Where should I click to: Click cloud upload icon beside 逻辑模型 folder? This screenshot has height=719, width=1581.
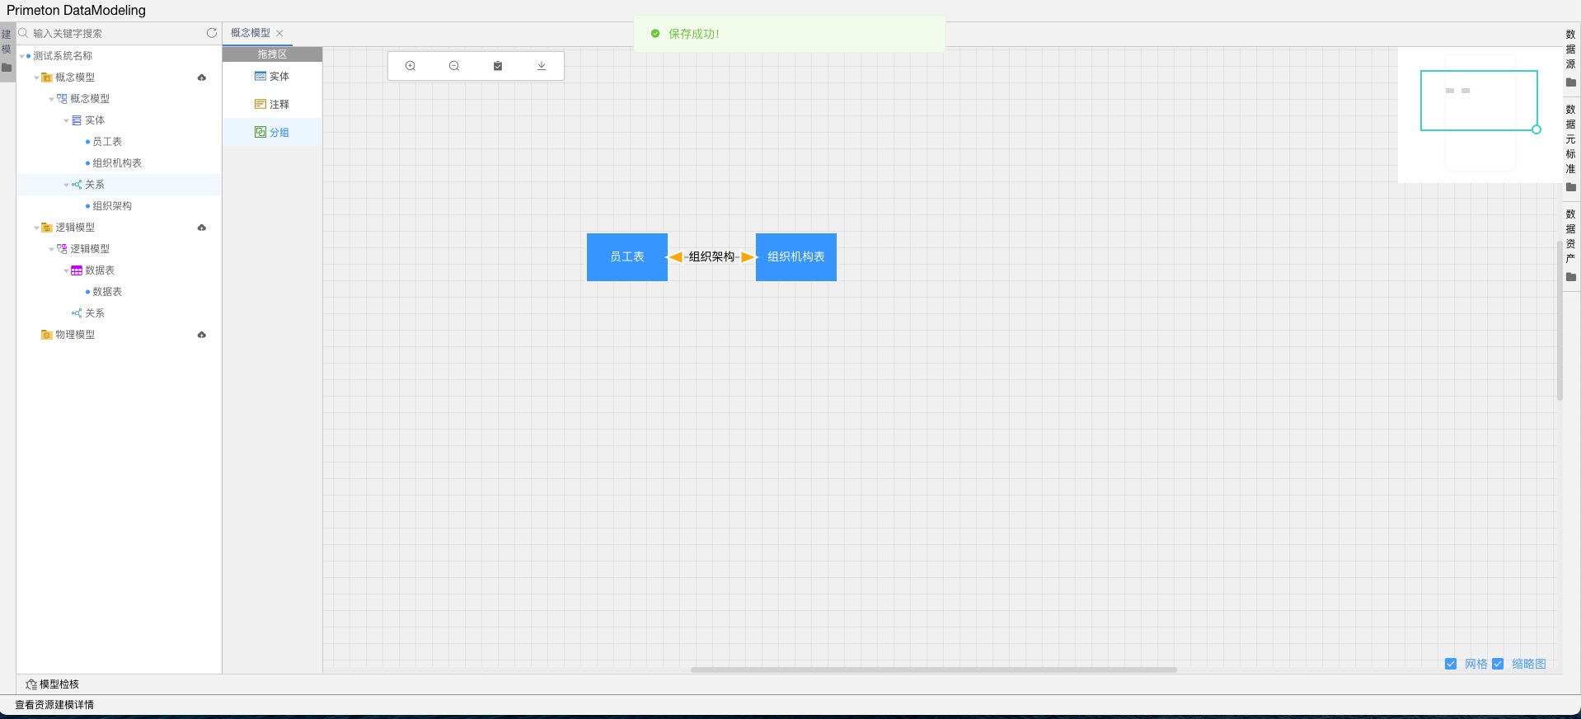point(202,228)
